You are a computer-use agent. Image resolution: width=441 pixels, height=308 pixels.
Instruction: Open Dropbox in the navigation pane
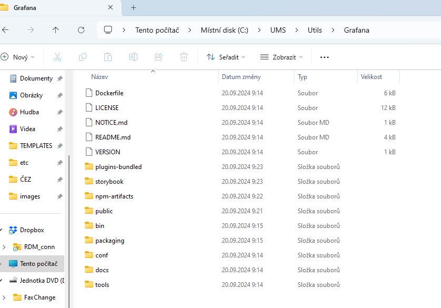(x=32, y=230)
